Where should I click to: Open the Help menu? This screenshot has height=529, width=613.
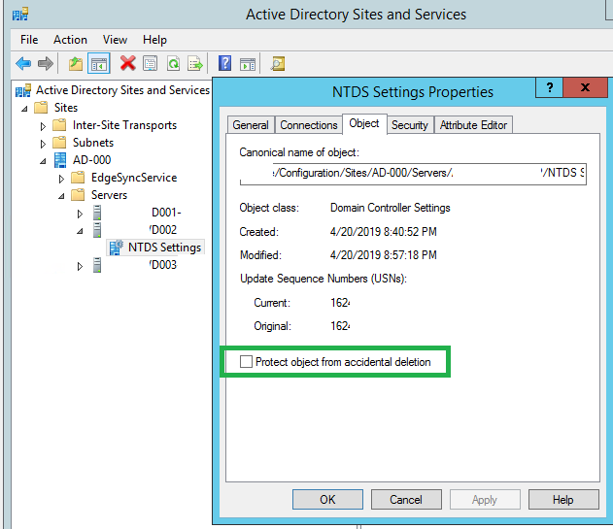(154, 40)
